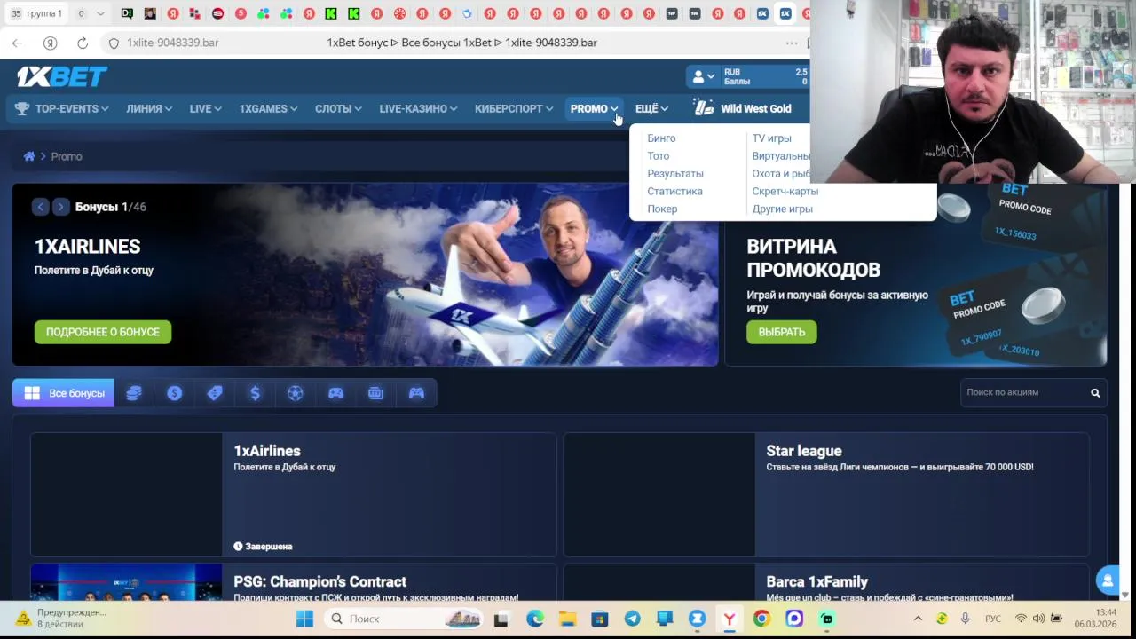Select Бинго from the ЕЩЁ menu
Screen dimensions: 1136x639
click(661, 138)
